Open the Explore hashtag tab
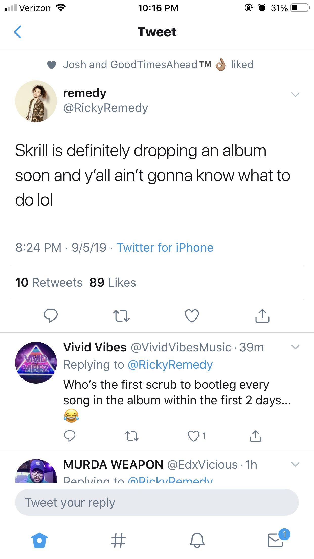This screenshot has width=314, height=559. 118,540
